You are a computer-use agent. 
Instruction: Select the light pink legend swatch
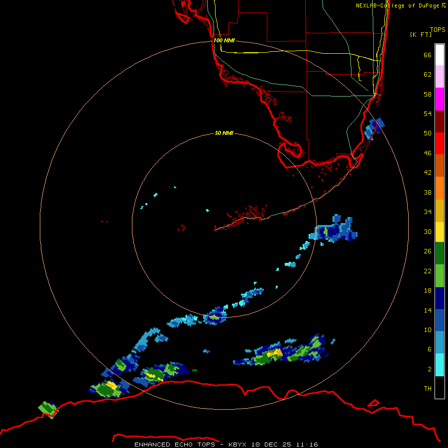click(440, 76)
